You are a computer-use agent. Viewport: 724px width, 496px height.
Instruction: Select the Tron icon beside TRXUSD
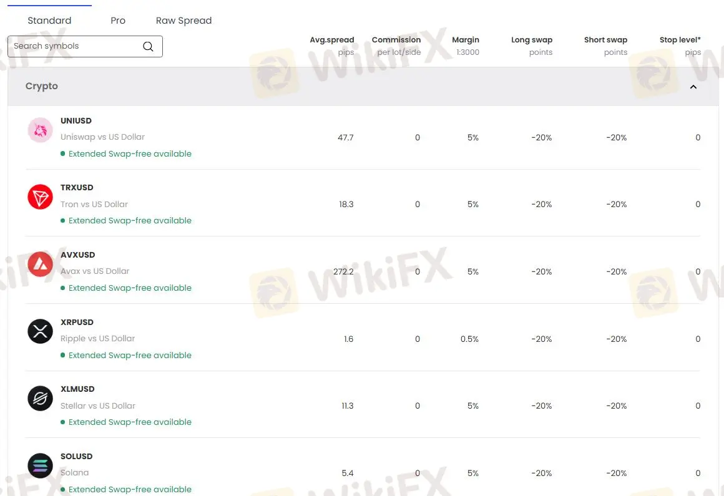pos(40,197)
